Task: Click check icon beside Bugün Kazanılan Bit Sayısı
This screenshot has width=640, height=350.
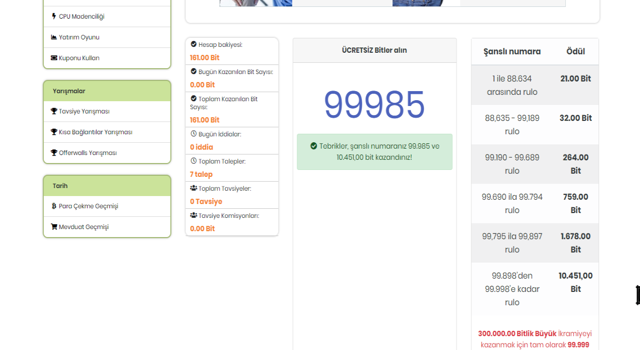Action: 194,71
